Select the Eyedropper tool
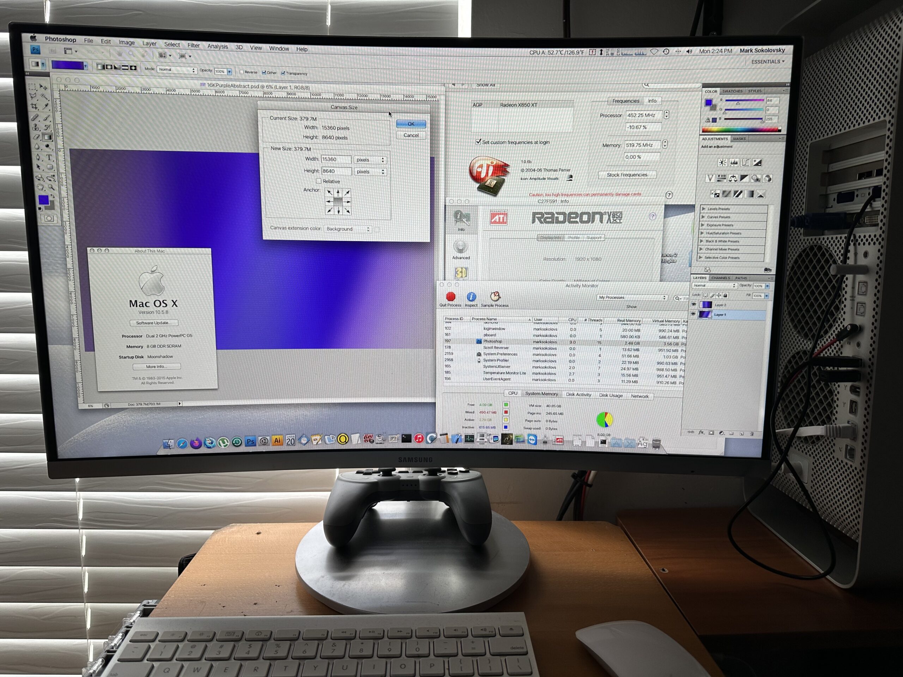Viewport: 903px width, 677px height. [x=46, y=106]
